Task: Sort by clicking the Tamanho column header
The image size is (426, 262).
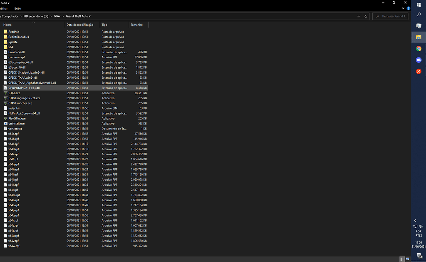Action: click(x=137, y=25)
